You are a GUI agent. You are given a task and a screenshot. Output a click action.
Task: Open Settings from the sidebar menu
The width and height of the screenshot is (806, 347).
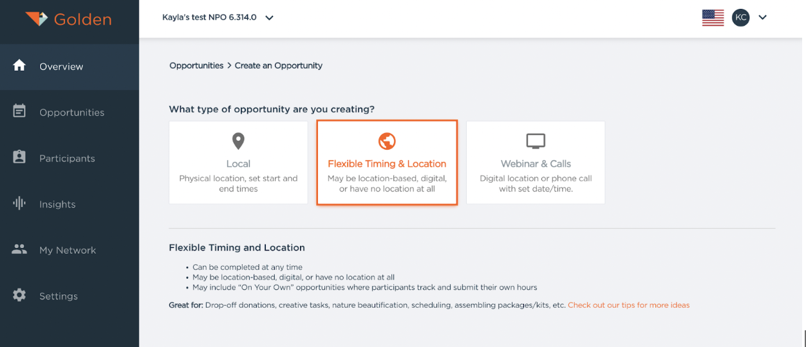59,296
